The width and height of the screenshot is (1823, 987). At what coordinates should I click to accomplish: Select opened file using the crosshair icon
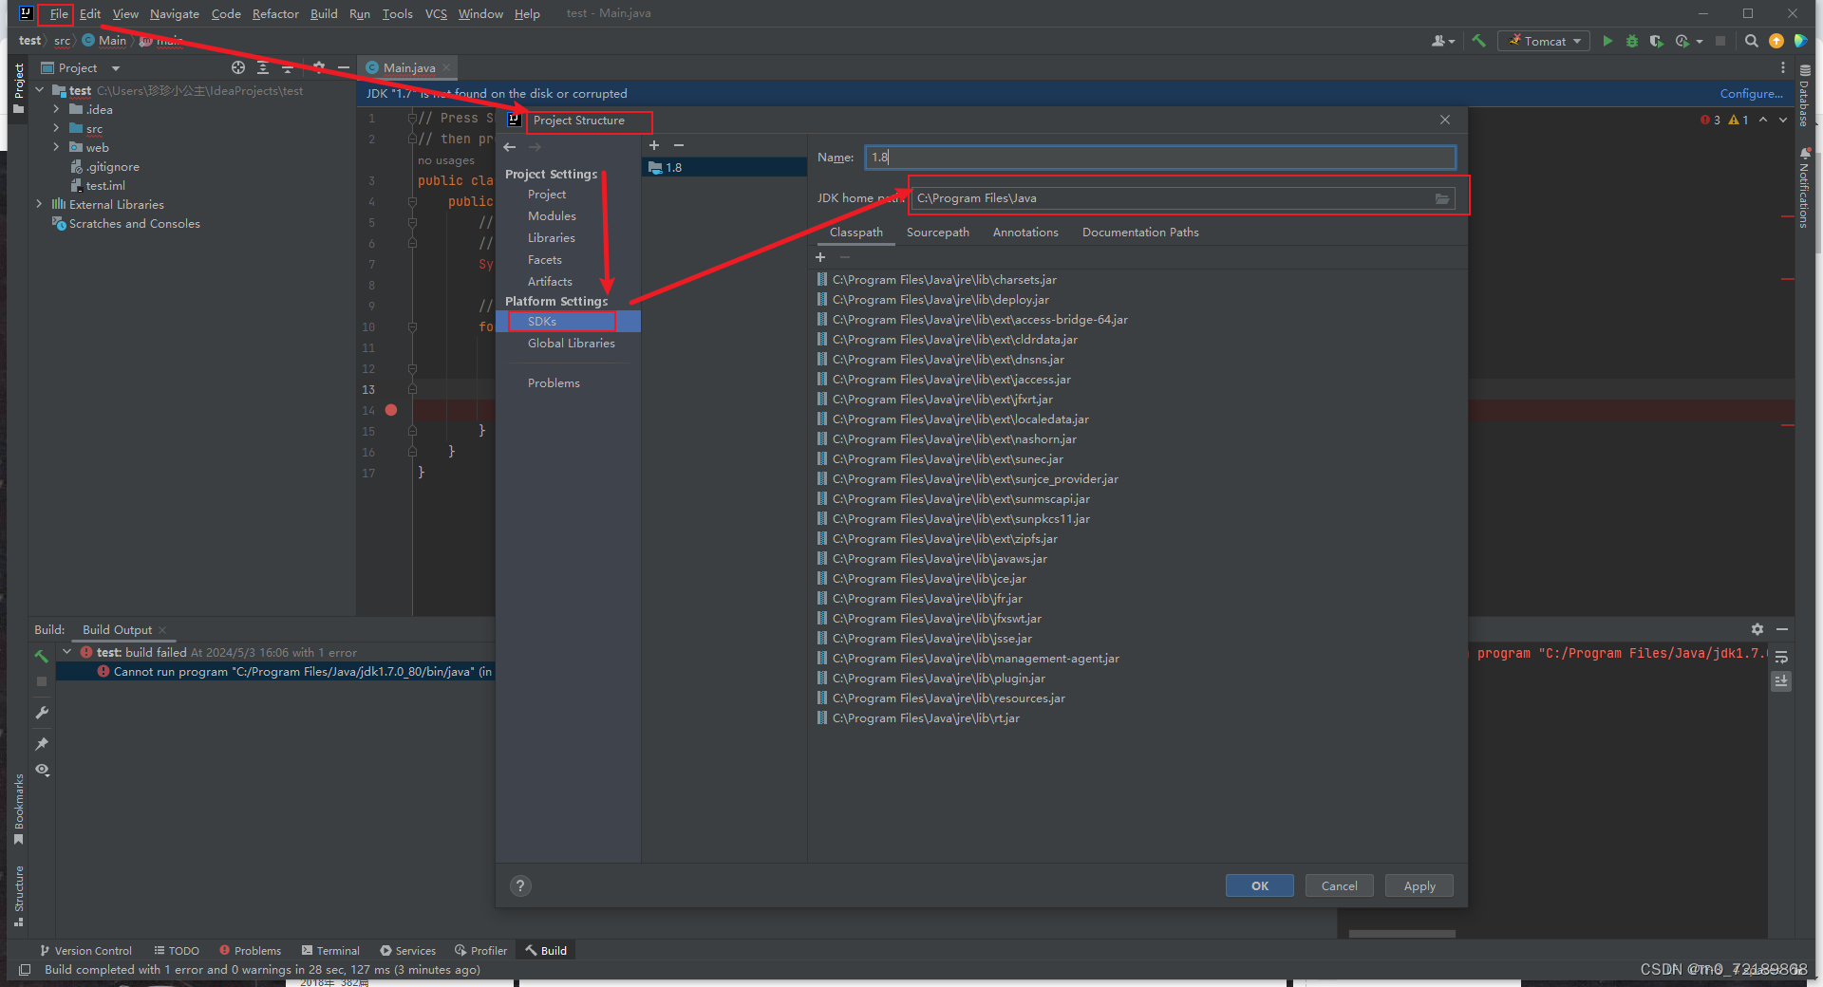point(237,67)
